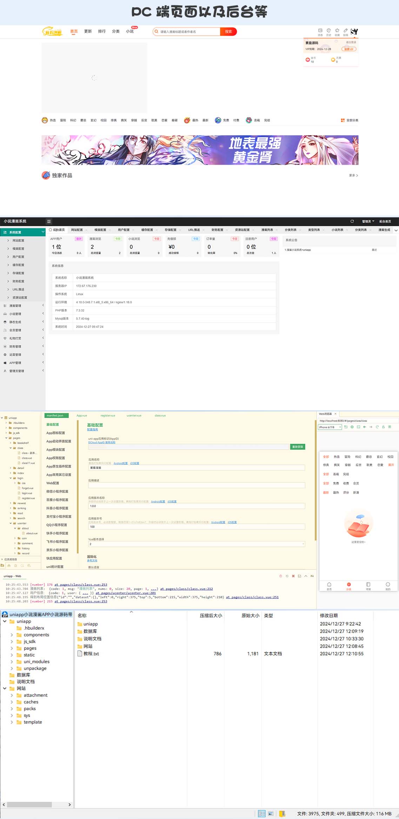
Task: Tap the 首页 home icon in phone preview
Action: point(329,584)
